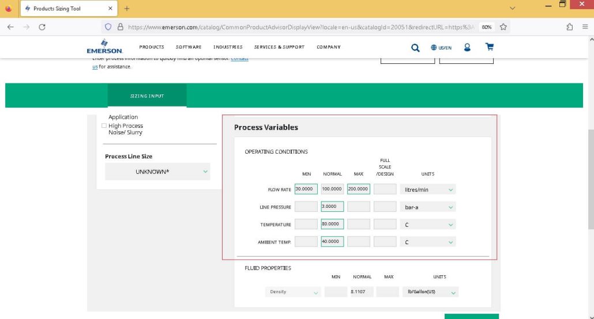Viewport: 594px width, 319px height.
Task: Click the temperature MAX field
Action: tap(358, 224)
